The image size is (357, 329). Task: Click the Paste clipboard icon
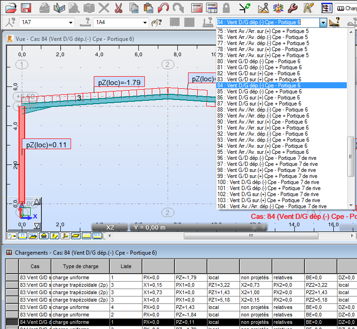[148, 8]
